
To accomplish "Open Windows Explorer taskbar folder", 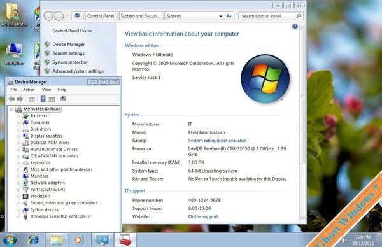I will (56, 240).
